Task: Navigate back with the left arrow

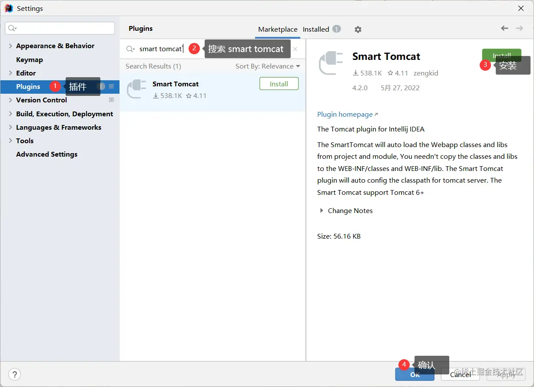Action: pos(504,28)
